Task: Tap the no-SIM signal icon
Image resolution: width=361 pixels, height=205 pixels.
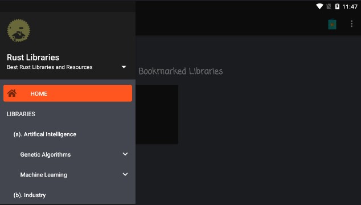Action: pyautogui.click(x=329, y=6)
